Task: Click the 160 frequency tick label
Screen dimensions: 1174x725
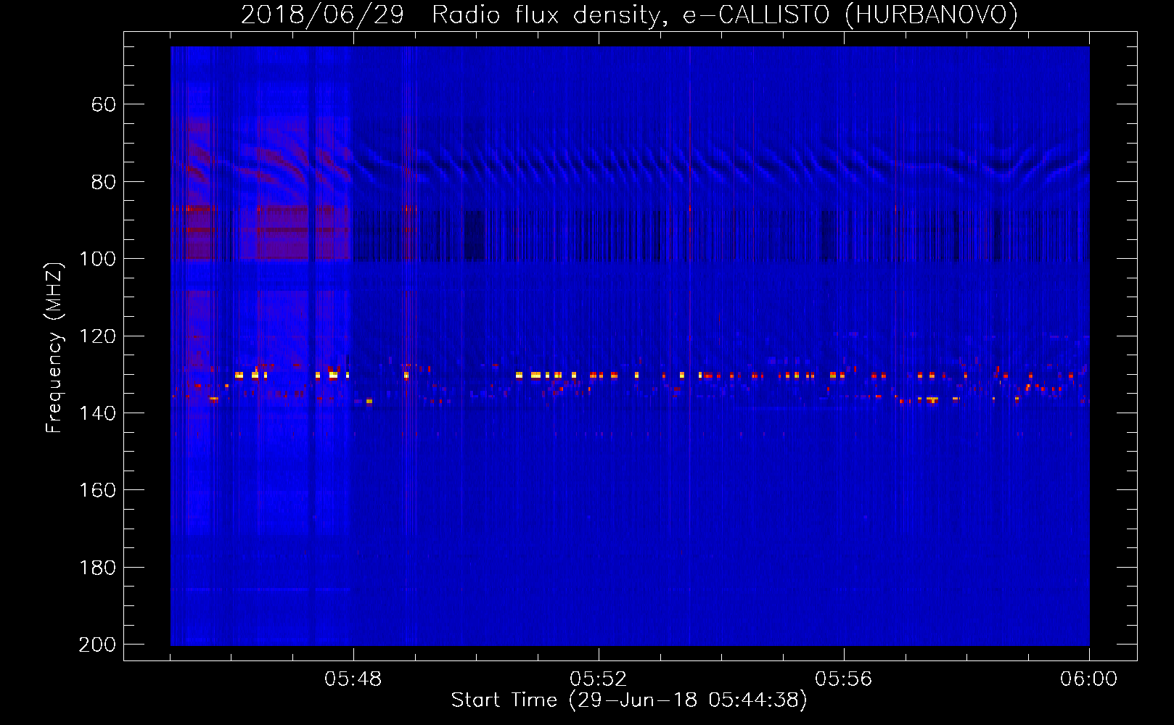Action: click(x=97, y=491)
